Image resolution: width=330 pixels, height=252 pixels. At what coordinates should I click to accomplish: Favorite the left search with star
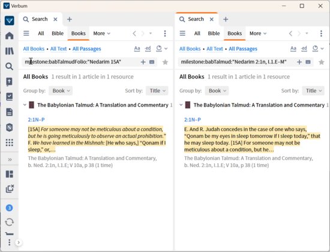165,62
